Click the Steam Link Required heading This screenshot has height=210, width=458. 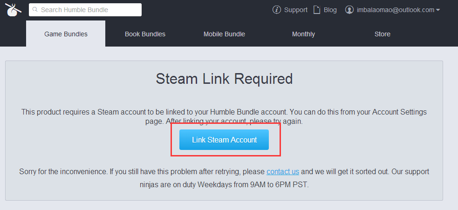224,79
